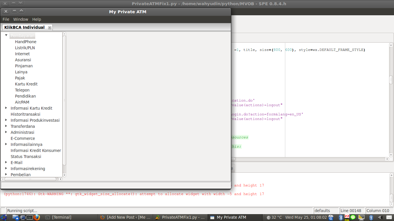Switch to Add New Post Firefox window
Viewport: 394px width, 221px height.
point(125,218)
